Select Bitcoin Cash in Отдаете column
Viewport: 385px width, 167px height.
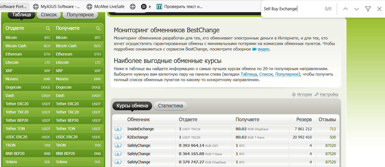pos(28,46)
